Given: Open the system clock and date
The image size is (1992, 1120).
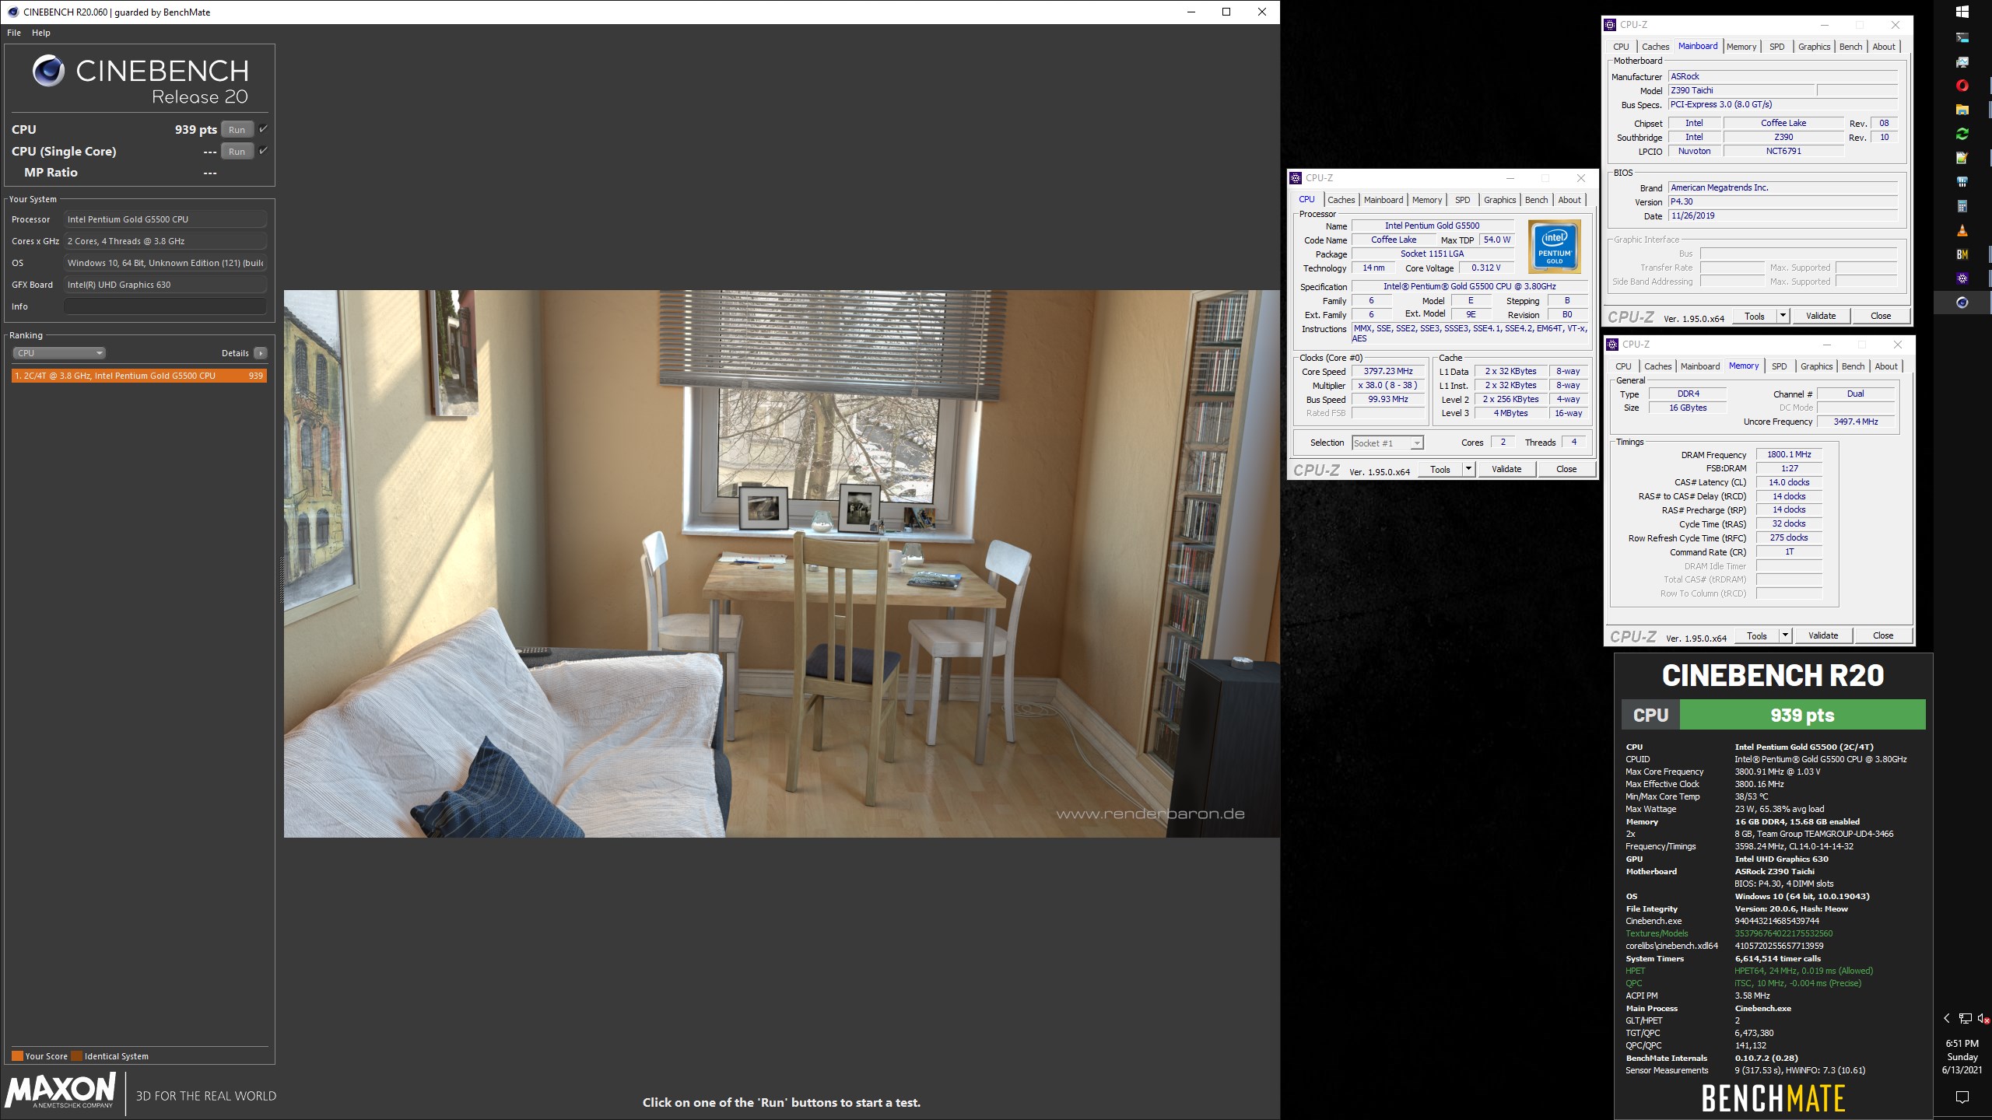Looking at the screenshot, I should tap(1962, 1057).
